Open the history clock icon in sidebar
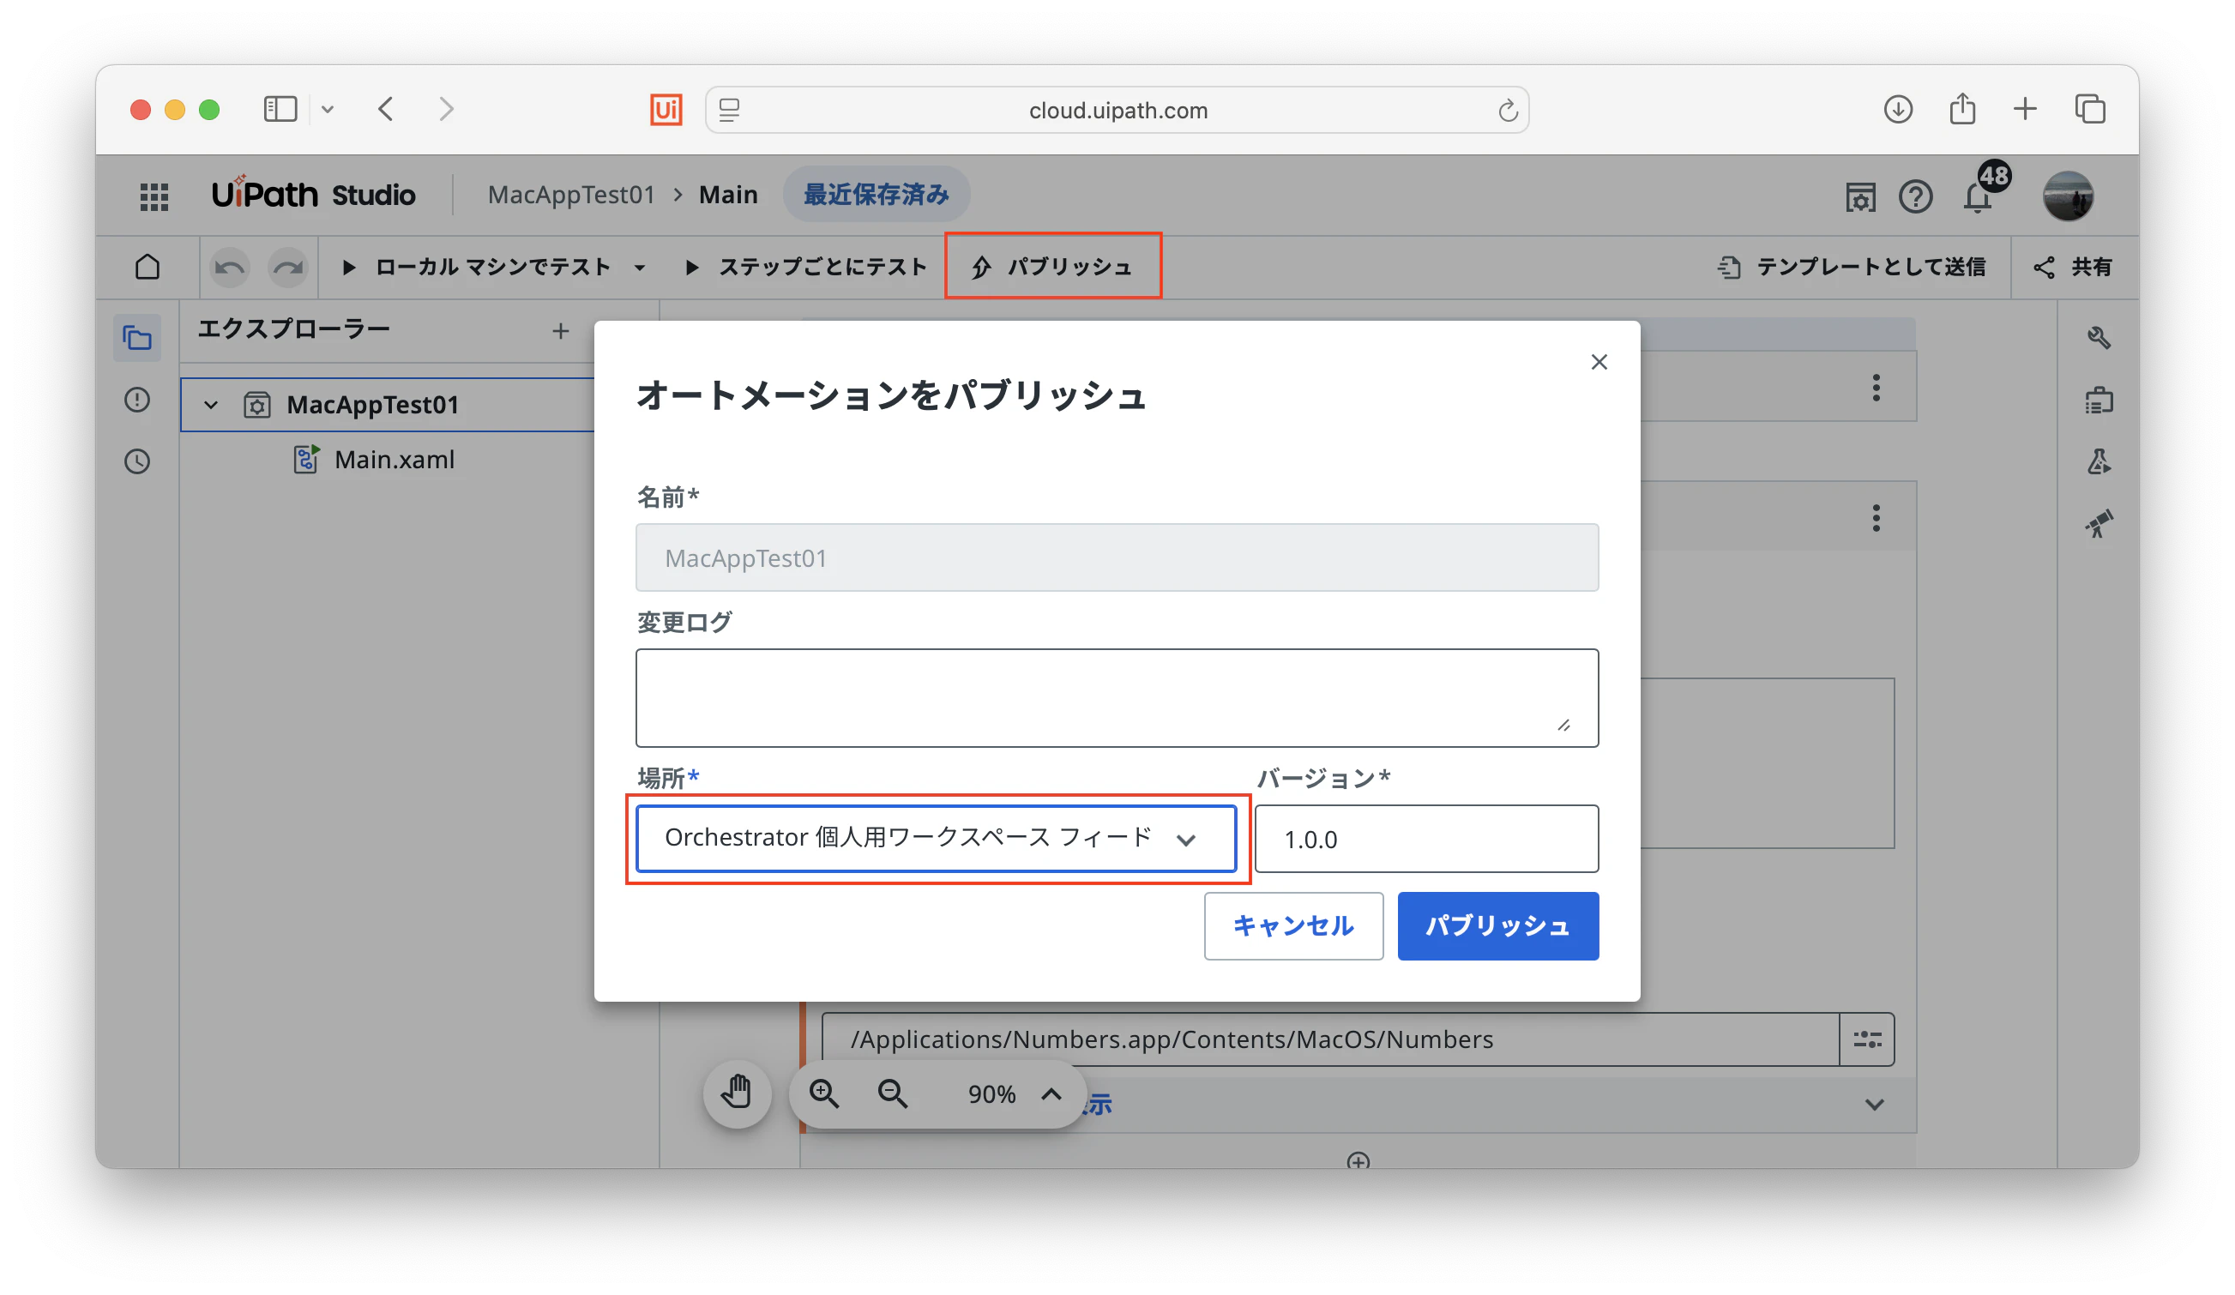This screenshot has height=1295, width=2235. pyautogui.click(x=137, y=461)
